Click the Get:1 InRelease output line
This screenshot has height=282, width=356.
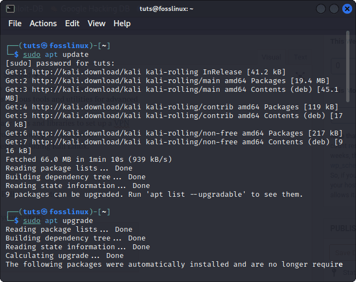(x=146, y=72)
